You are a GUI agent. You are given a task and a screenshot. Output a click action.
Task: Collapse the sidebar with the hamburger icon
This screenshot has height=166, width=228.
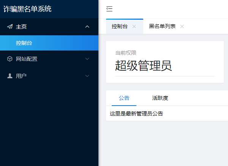point(109,9)
